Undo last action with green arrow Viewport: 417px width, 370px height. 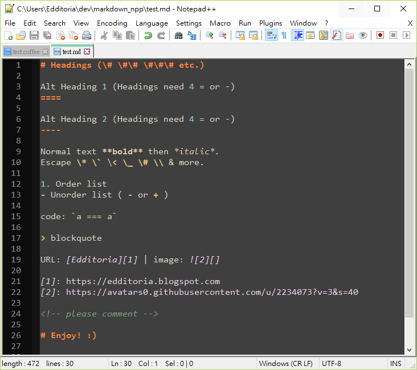tap(148, 35)
